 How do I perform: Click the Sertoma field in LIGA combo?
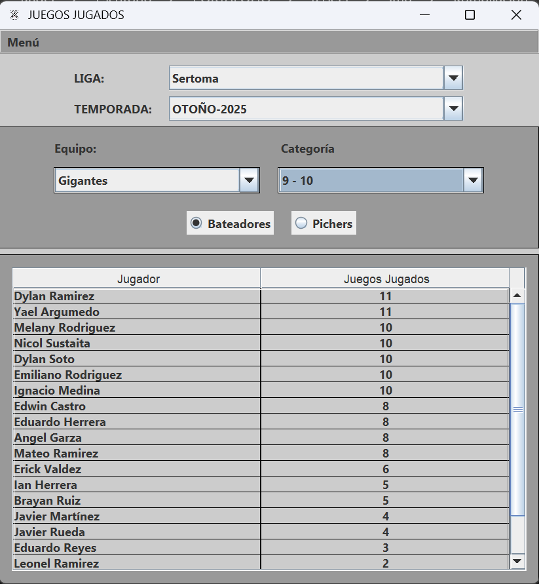coord(305,79)
